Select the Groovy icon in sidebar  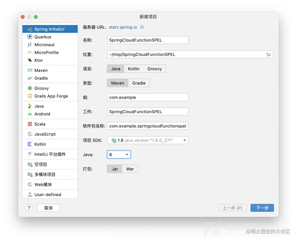30,88
